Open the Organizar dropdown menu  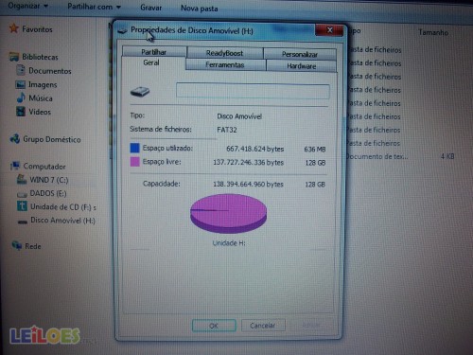point(27,6)
